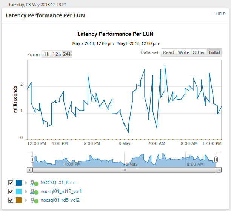
Task: Uncheck the nocsql01_rd5_vol2 checkbox
Action: (11, 200)
